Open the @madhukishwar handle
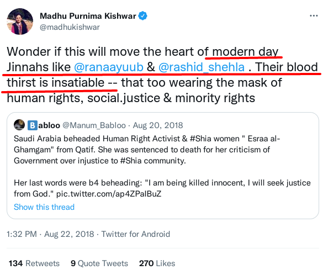 70,27
